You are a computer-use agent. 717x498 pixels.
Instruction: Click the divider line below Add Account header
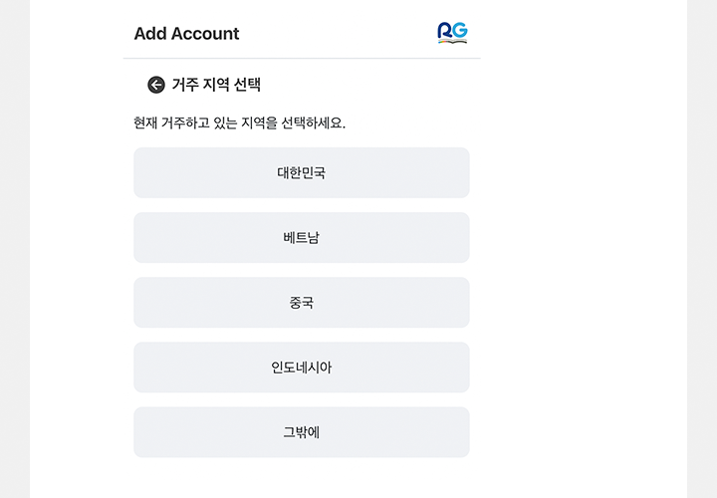[x=301, y=59]
